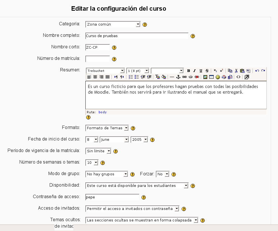This screenshot has width=278, height=231.
Task: Toggle underline formatting in the editor
Action: point(201,71)
